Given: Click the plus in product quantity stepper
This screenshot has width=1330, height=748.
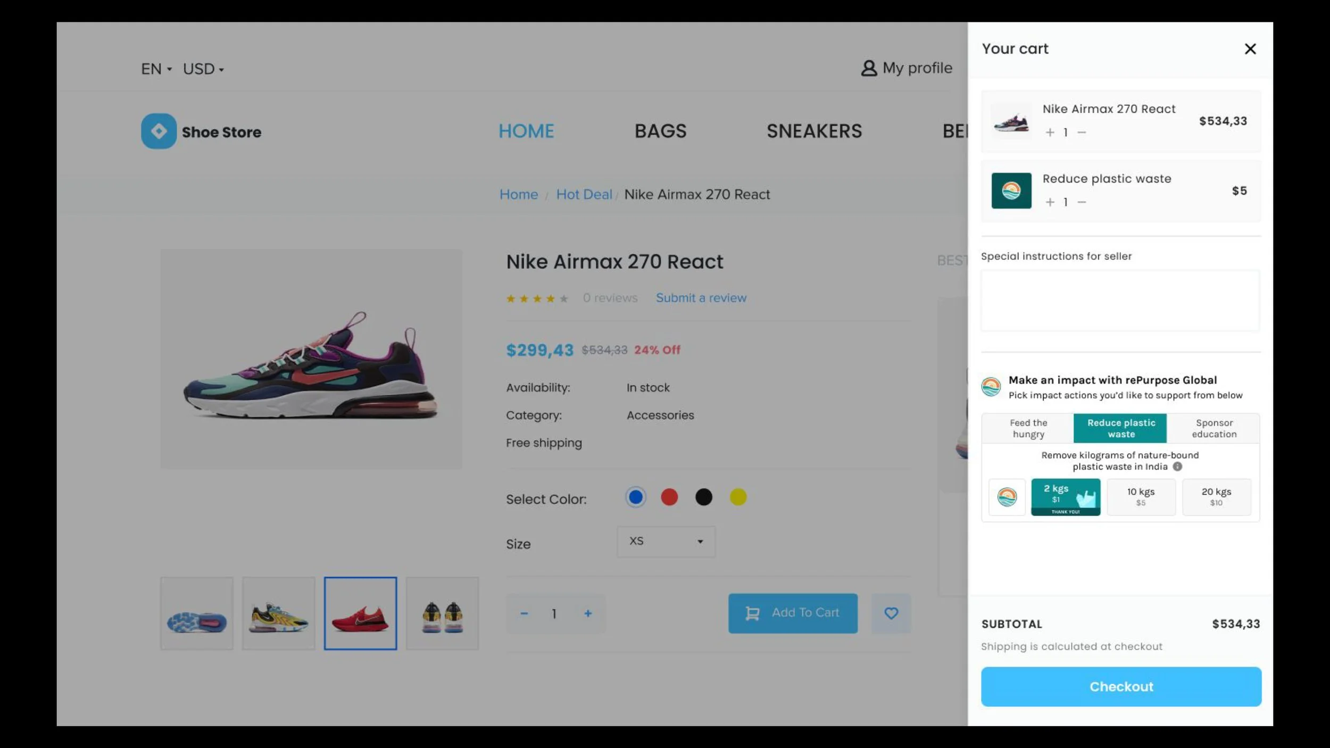Looking at the screenshot, I should pos(587,613).
